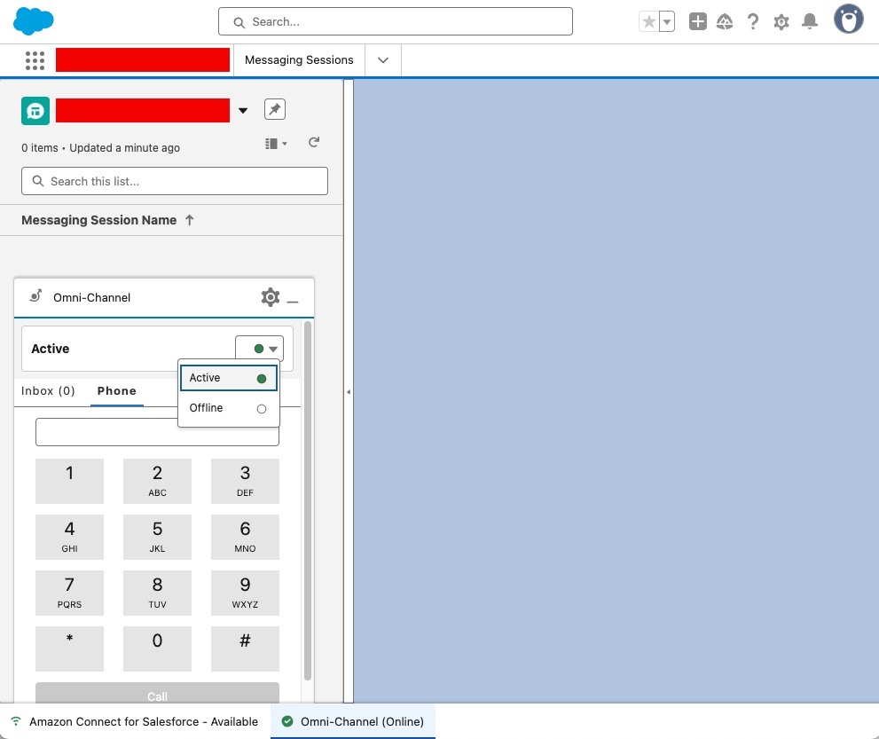Screen dimensions: 879x739
Task: Open the Display As view switcher
Action: click(276, 144)
